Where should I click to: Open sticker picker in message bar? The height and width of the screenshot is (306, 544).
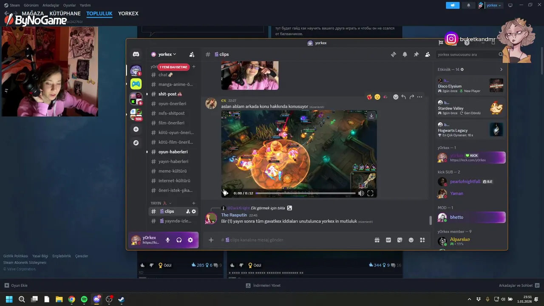[x=400, y=240]
